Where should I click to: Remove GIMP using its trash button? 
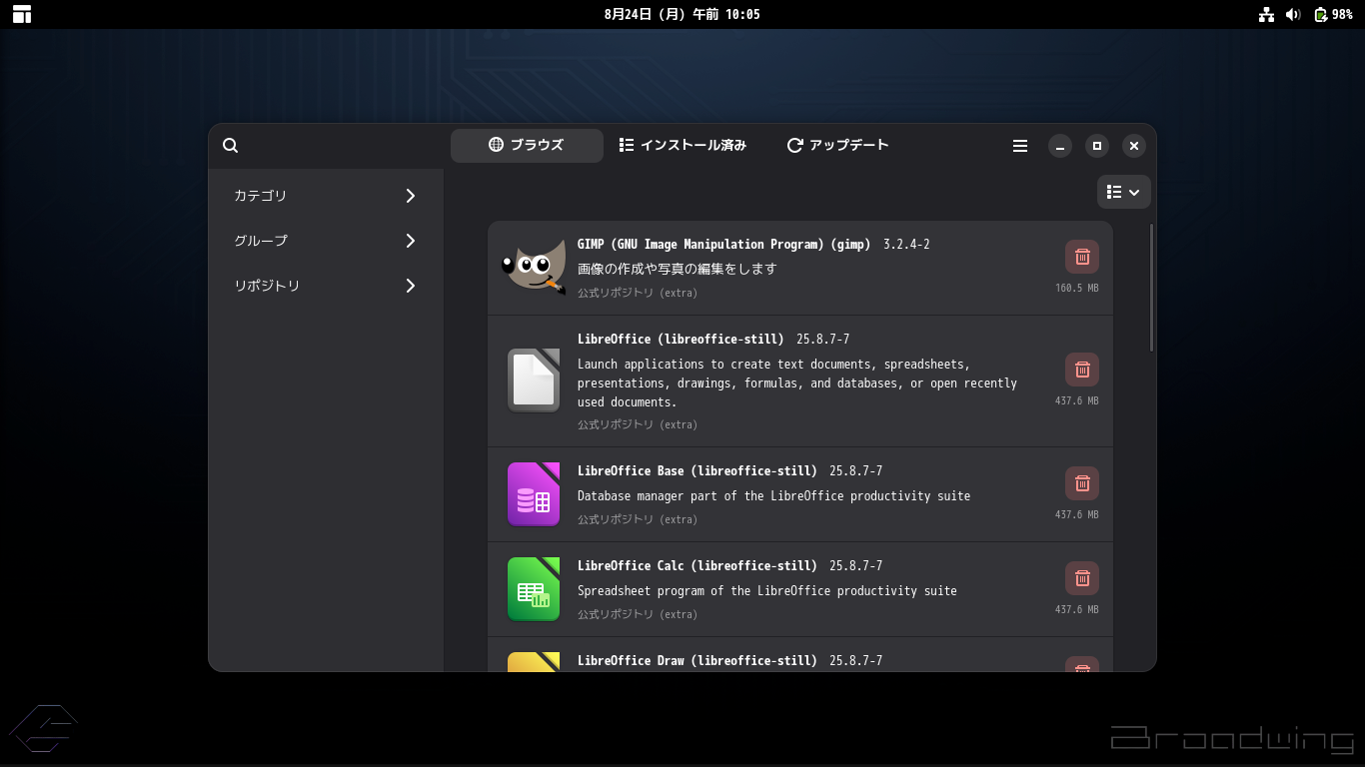click(1082, 257)
